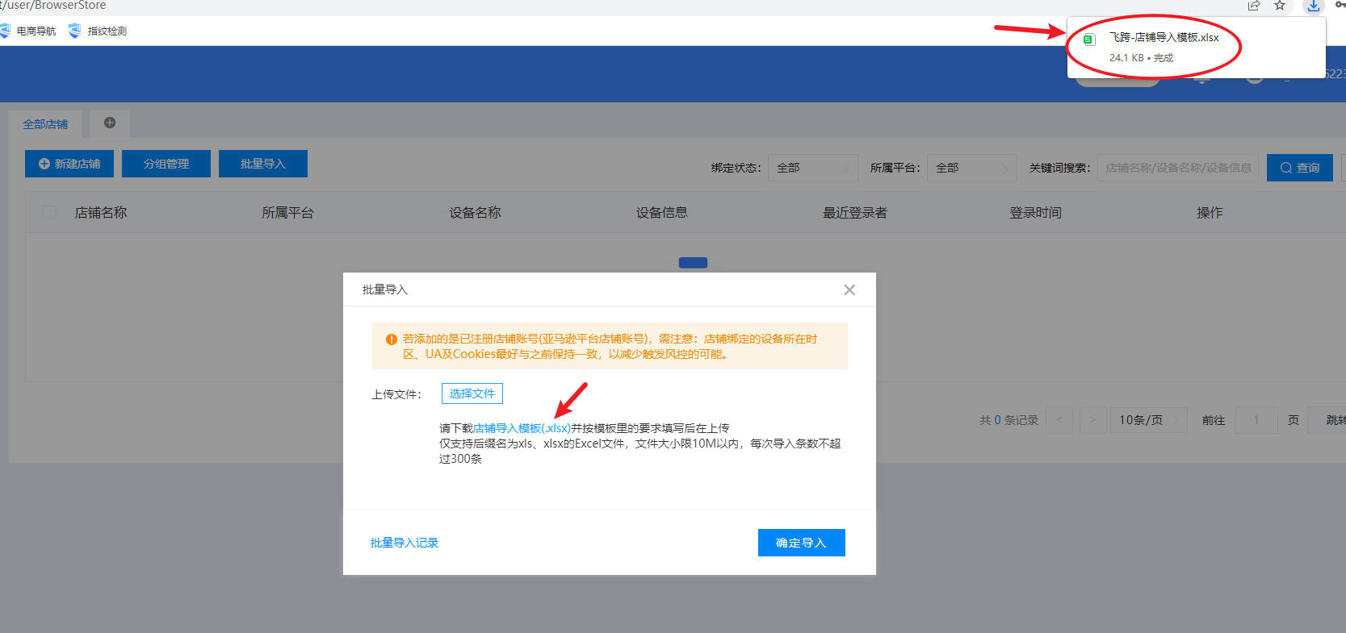Click the bookmark star icon
1346x633 pixels.
tap(1280, 6)
